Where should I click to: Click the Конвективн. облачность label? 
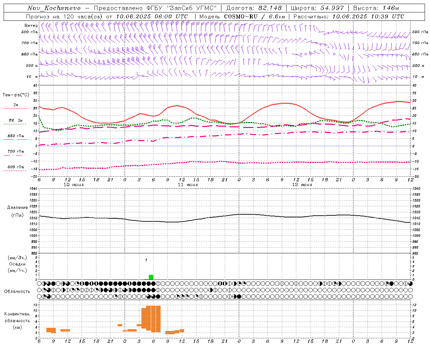(x=17, y=317)
